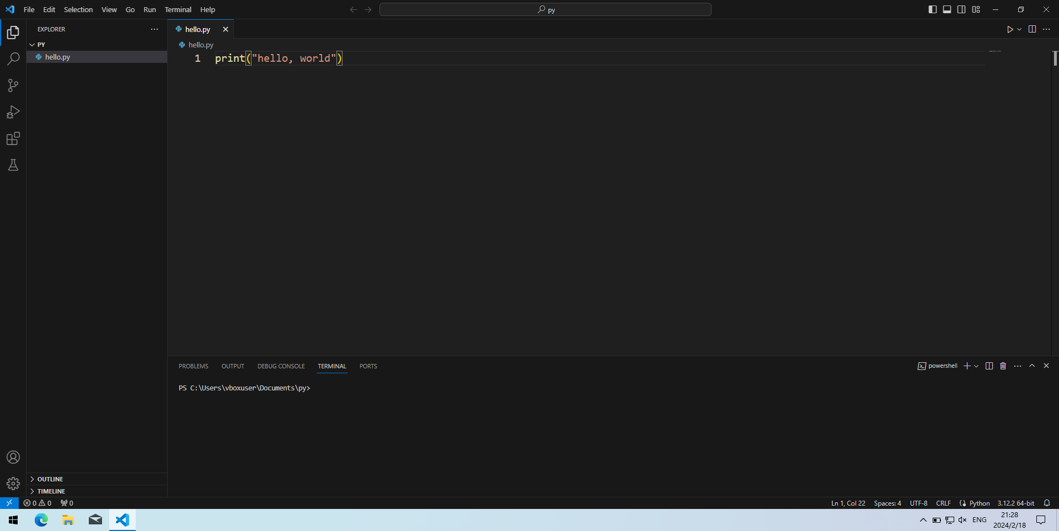
Task: Select Python language mode in status bar
Action: coord(980,503)
